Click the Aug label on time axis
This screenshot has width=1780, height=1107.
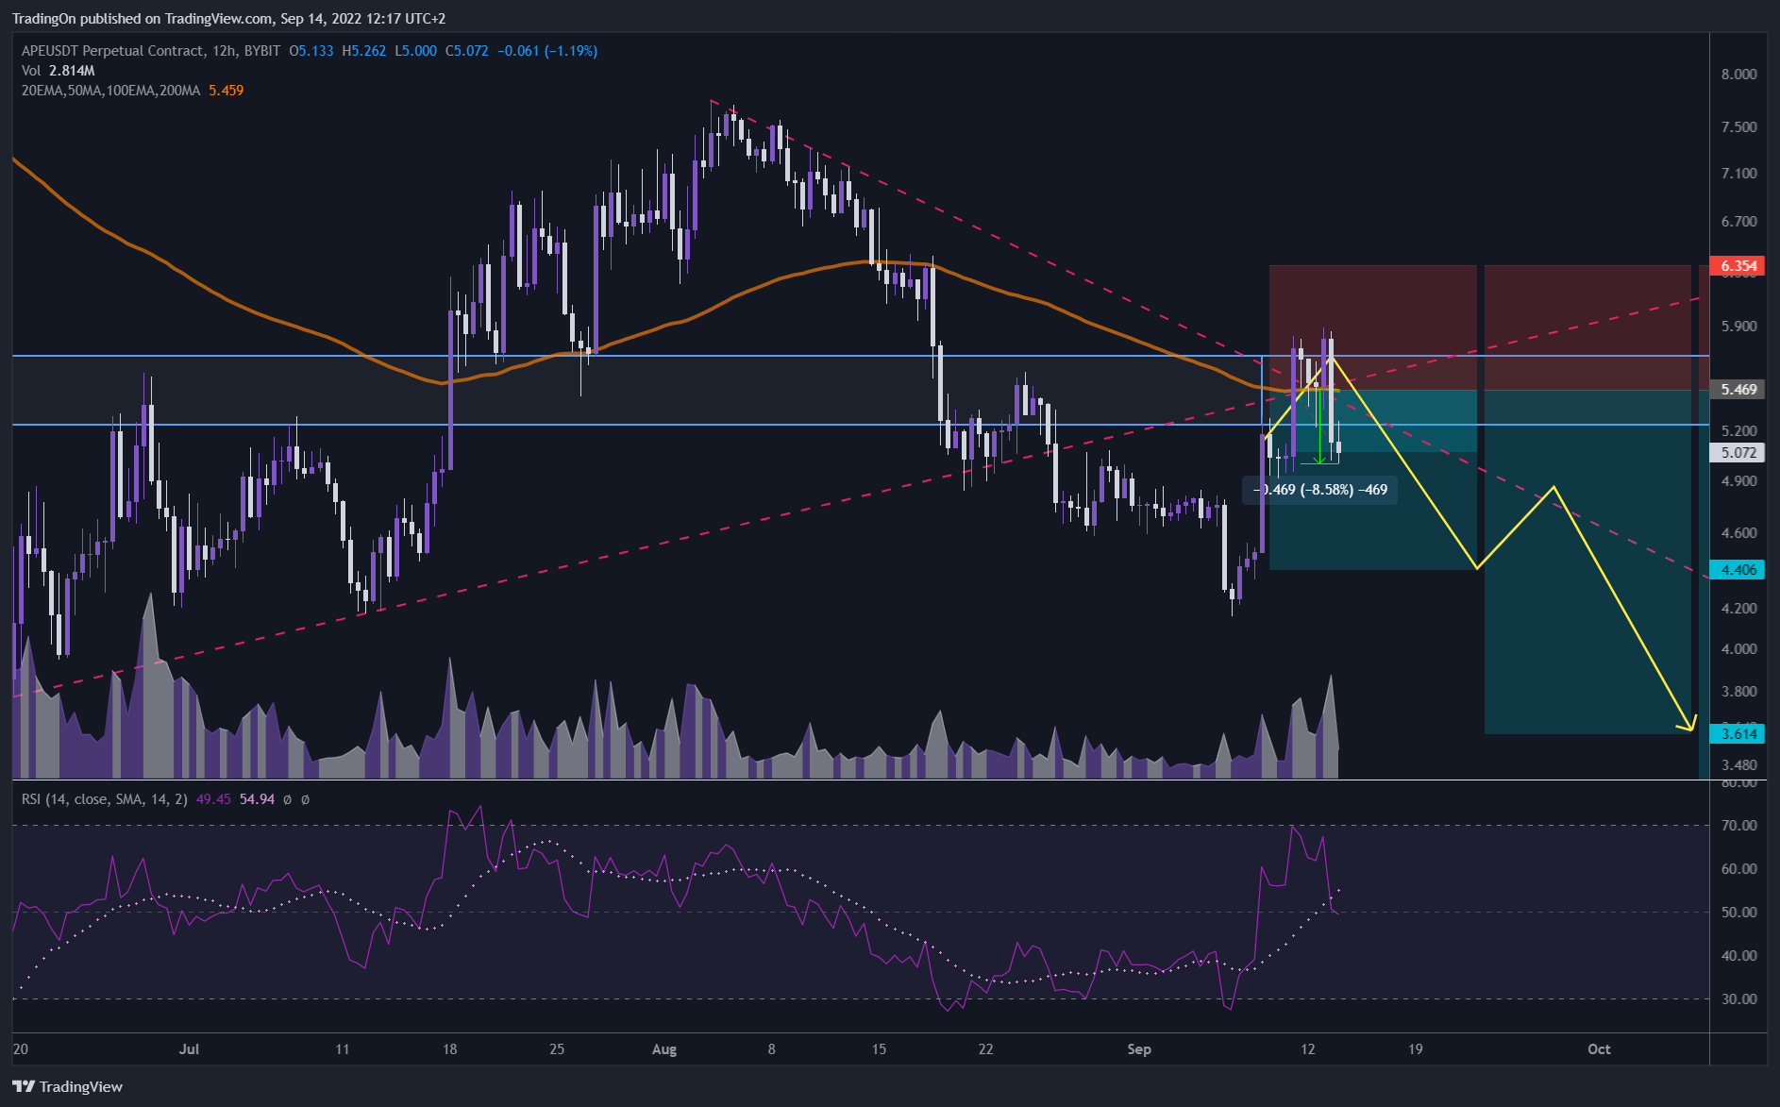(664, 1049)
